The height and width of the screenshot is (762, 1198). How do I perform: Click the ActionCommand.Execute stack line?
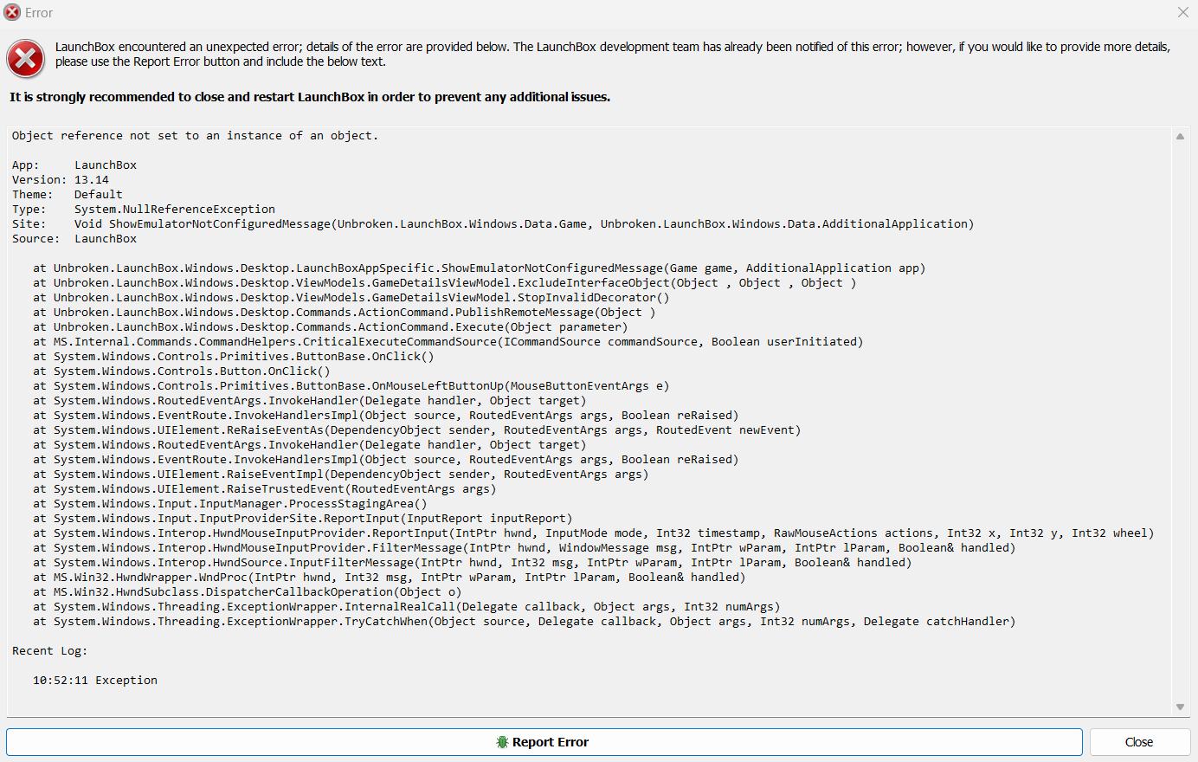[x=331, y=327]
